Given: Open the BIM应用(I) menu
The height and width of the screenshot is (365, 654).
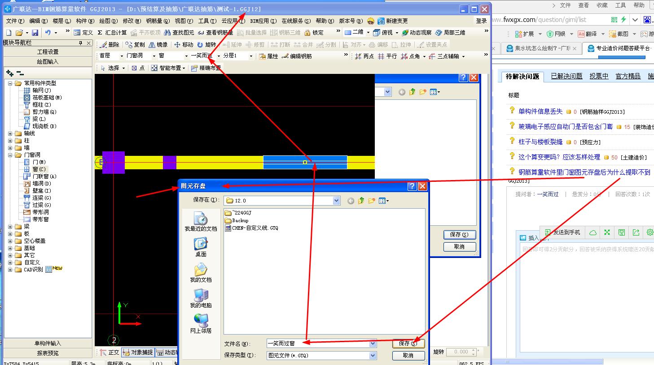Looking at the screenshot, I should coord(263,21).
